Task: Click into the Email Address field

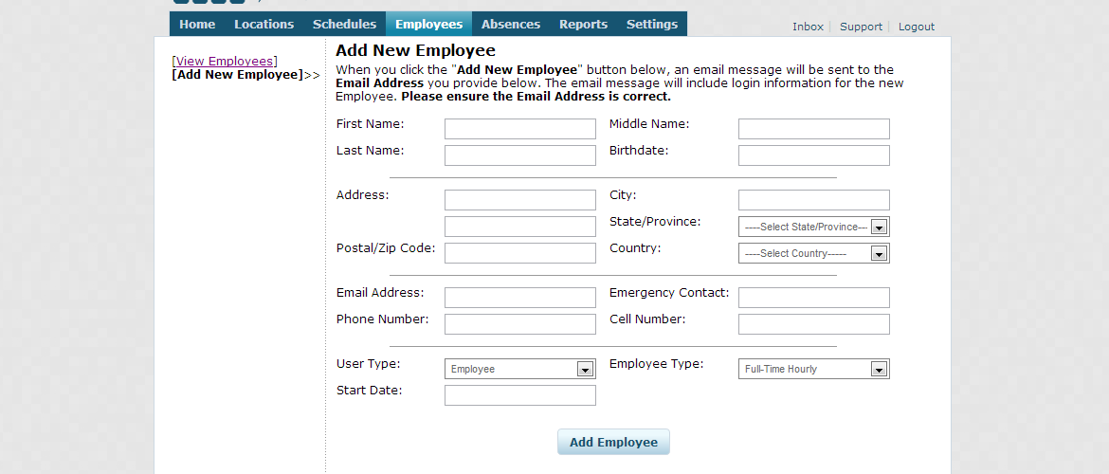Action: pyautogui.click(x=519, y=298)
